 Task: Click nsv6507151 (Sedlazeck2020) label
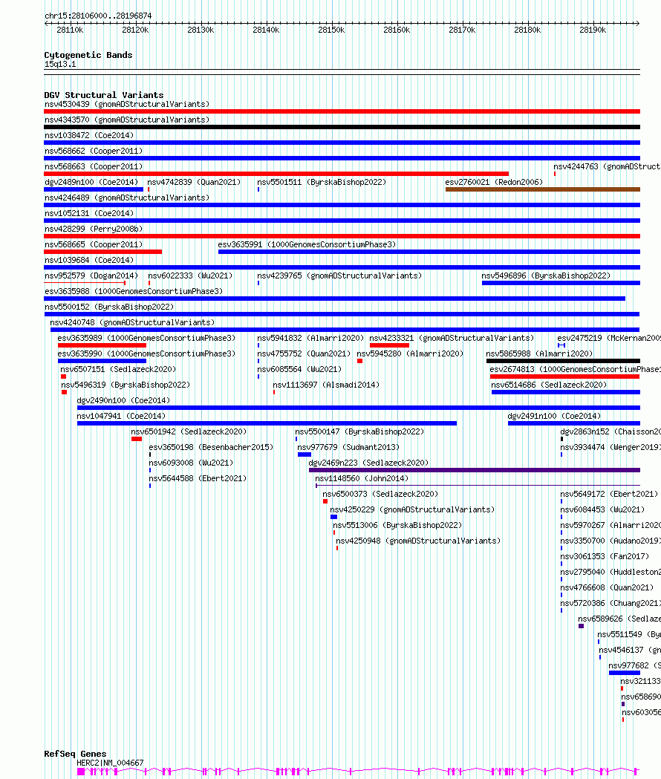pyautogui.click(x=118, y=370)
